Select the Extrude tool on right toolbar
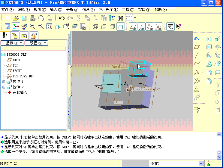This screenshot has width=223, height=168. pyautogui.click(x=218, y=39)
